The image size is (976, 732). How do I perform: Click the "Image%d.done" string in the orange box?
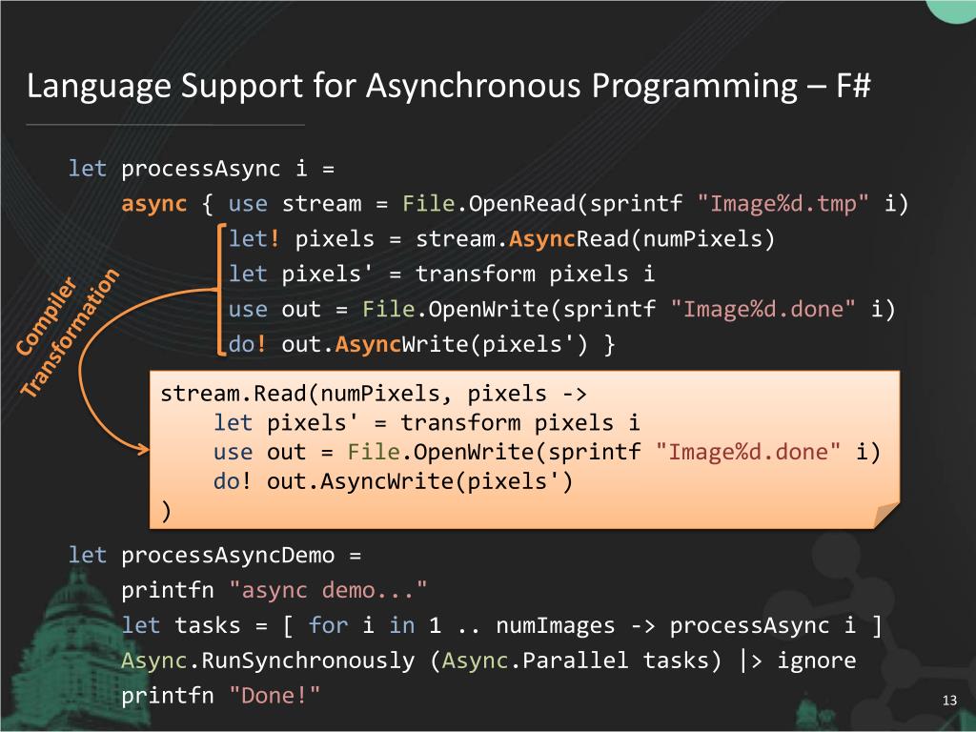pyautogui.click(x=747, y=452)
